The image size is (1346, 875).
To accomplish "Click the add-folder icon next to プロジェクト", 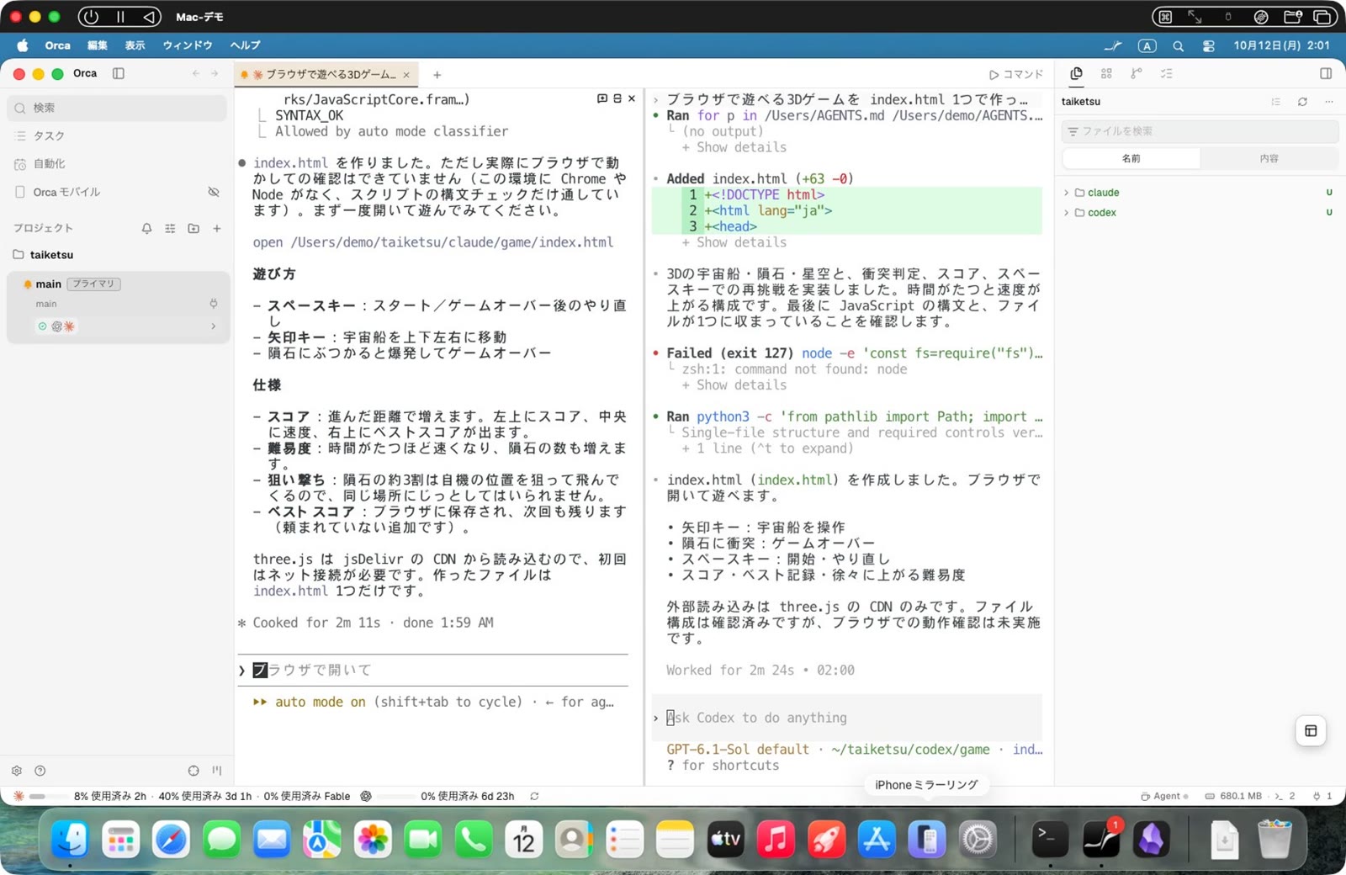I will coord(193,228).
